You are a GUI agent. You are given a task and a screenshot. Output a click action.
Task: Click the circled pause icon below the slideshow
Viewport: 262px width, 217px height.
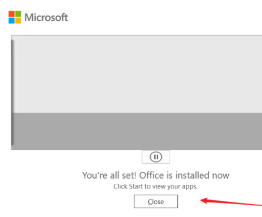pos(156,157)
